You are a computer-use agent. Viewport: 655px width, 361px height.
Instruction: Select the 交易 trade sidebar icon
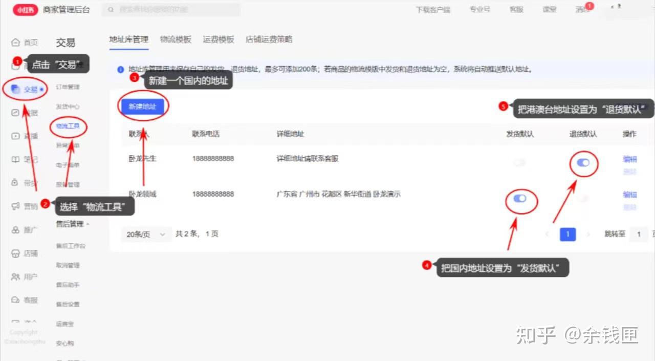click(15, 89)
